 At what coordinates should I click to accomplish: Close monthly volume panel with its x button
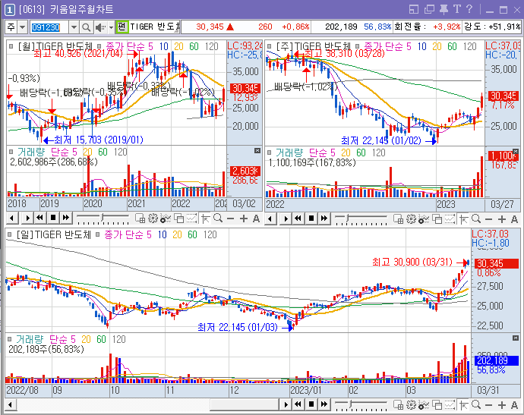pos(257,151)
